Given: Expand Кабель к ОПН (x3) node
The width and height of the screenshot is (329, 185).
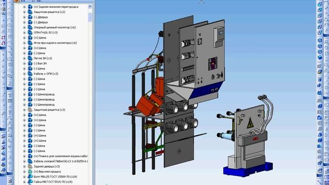Looking at the screenshot, I should pyautogui.click(x=24, y=74).
